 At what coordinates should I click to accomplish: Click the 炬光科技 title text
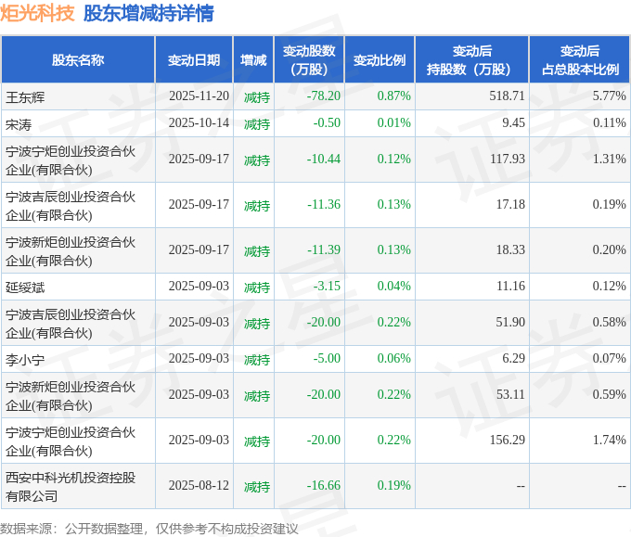(37, 13)
